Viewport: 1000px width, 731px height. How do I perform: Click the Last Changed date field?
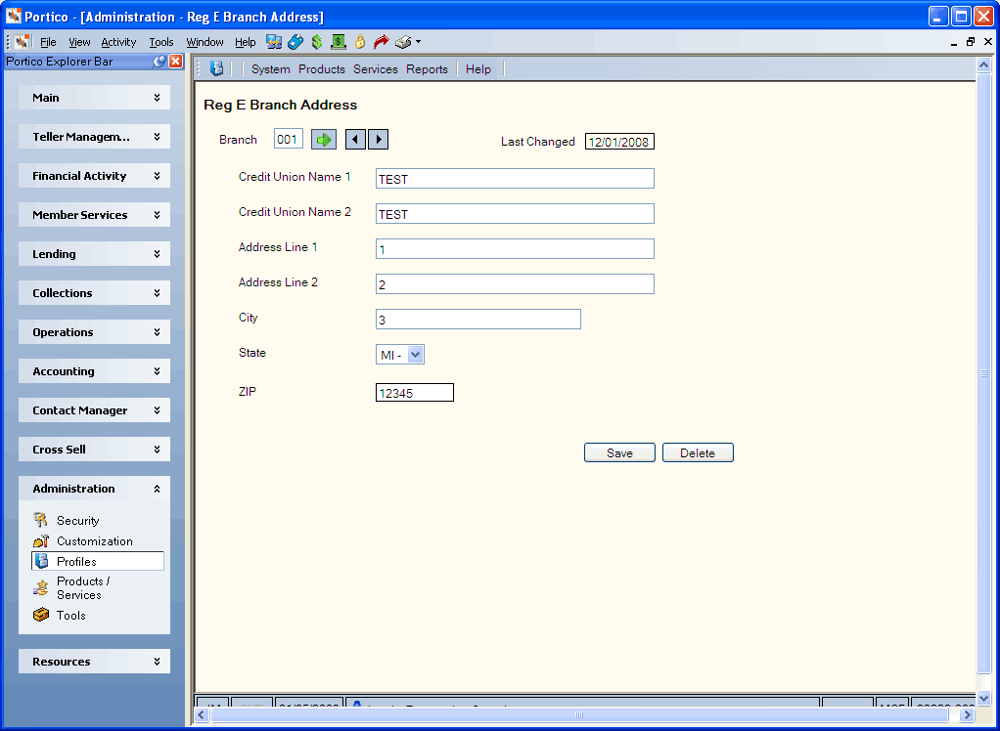[x=619, y=142]
